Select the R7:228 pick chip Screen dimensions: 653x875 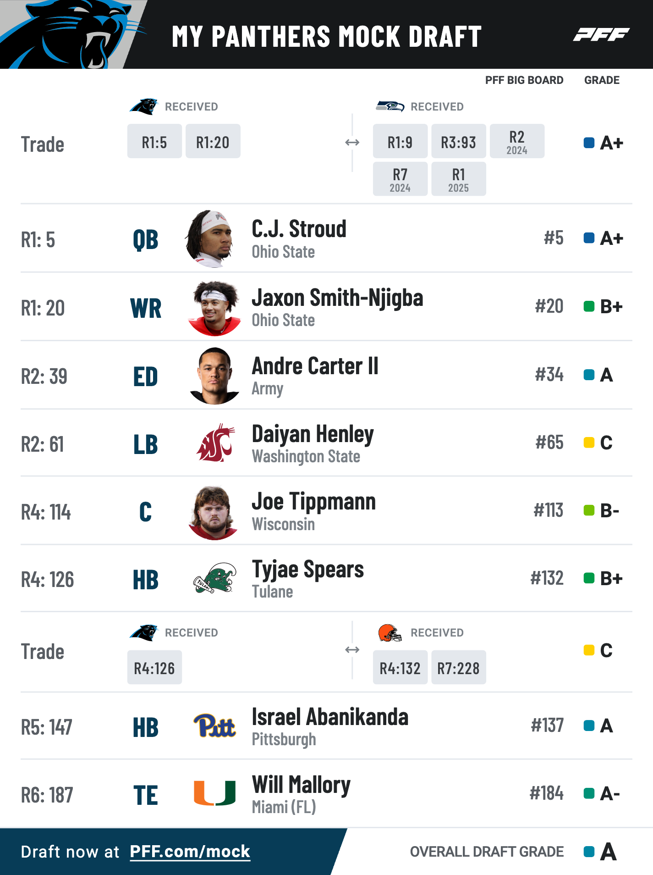[x=458, y=667]
